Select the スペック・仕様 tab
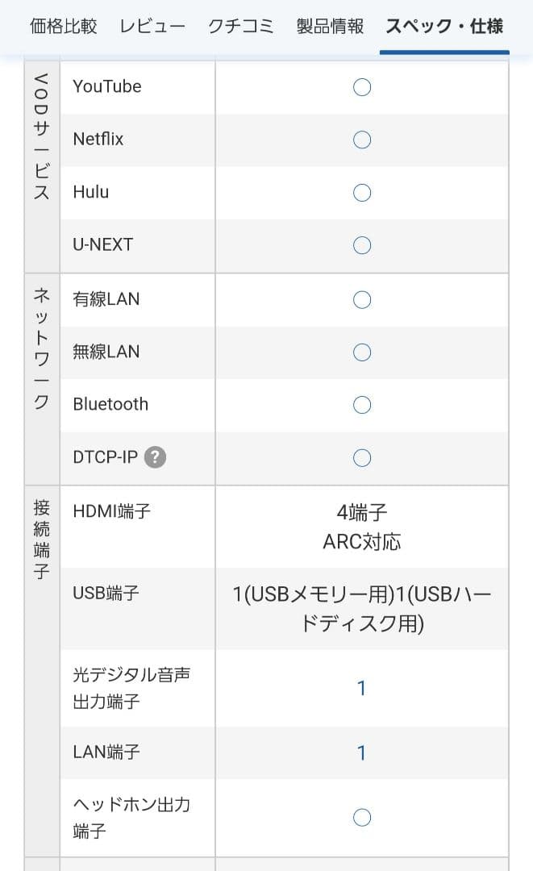Image resolution: width=533 pixels, height=871 pixels. pyautogui.click(x=443, y=26)
